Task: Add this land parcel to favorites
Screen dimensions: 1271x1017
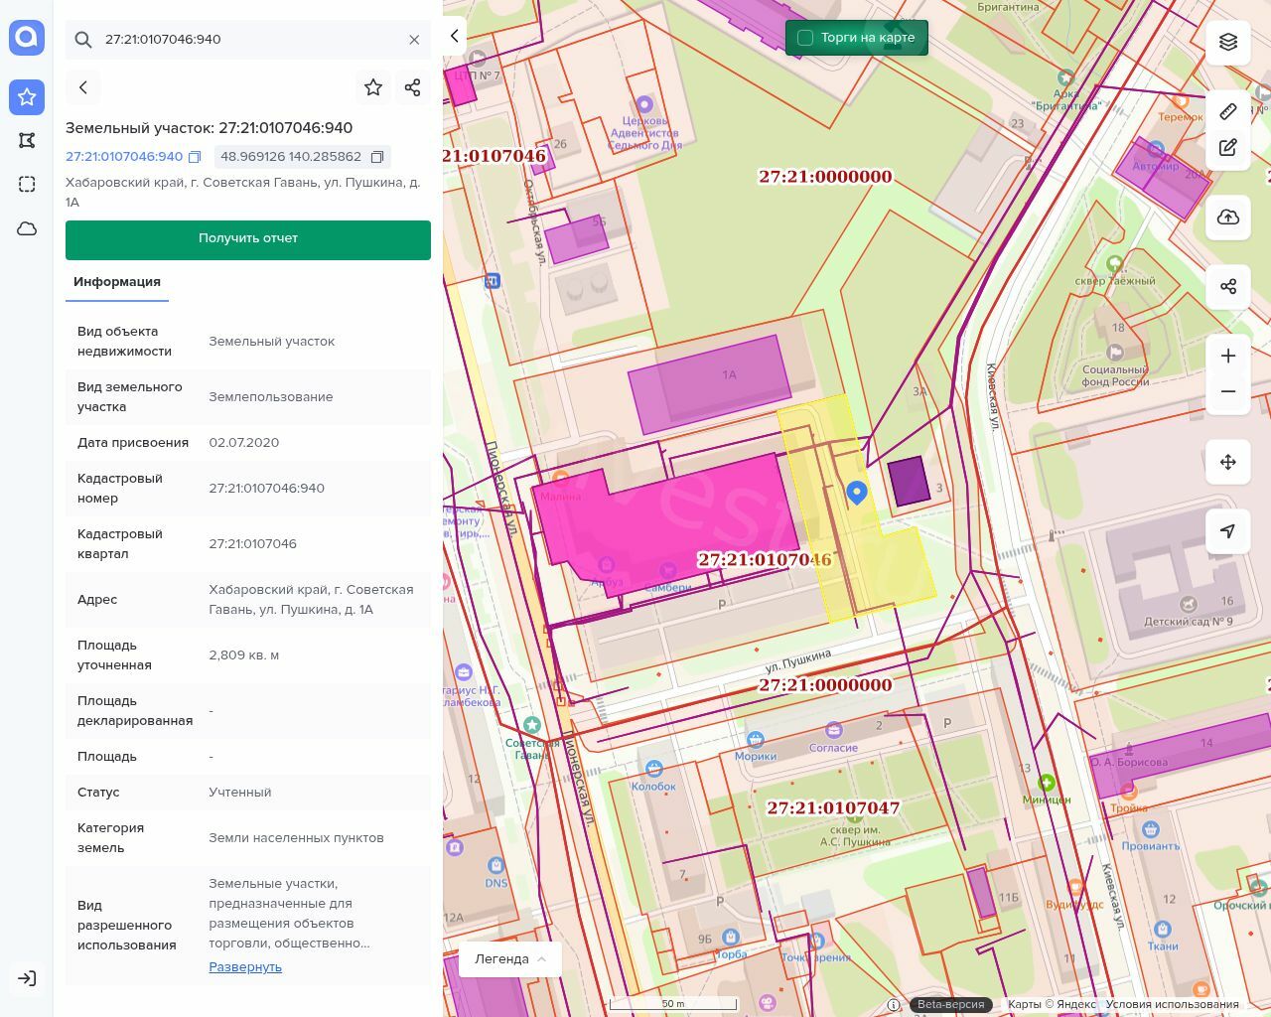Action: [373, 87]
